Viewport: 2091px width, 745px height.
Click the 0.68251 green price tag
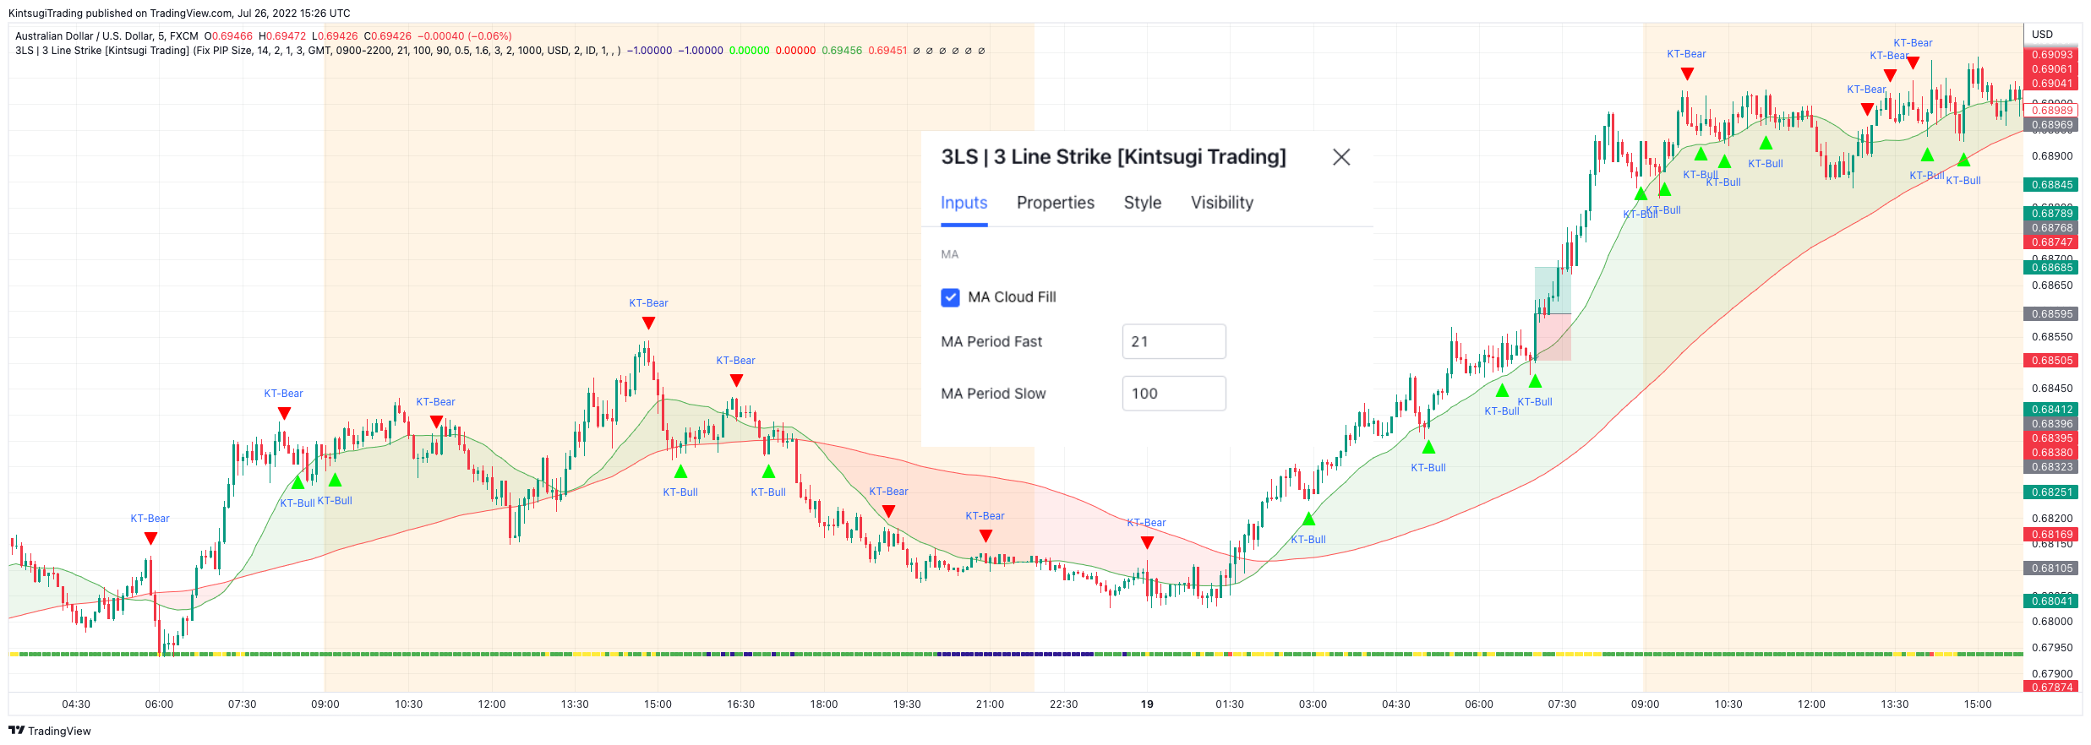pyautogui.click(x=2051, y=492)
